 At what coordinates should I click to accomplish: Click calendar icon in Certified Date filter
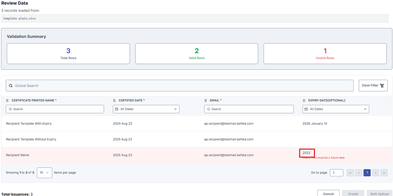coord(117,109)
